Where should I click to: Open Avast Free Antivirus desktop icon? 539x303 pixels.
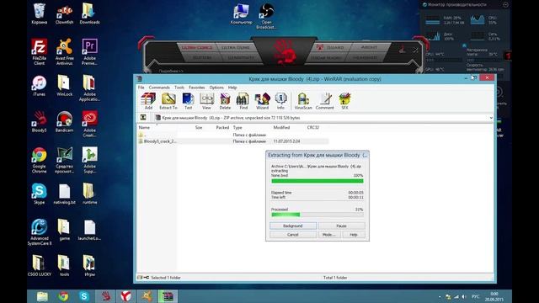64,51
